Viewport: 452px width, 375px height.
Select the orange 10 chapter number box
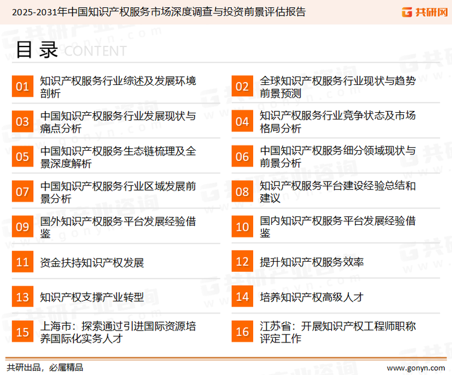click(242, 227)
